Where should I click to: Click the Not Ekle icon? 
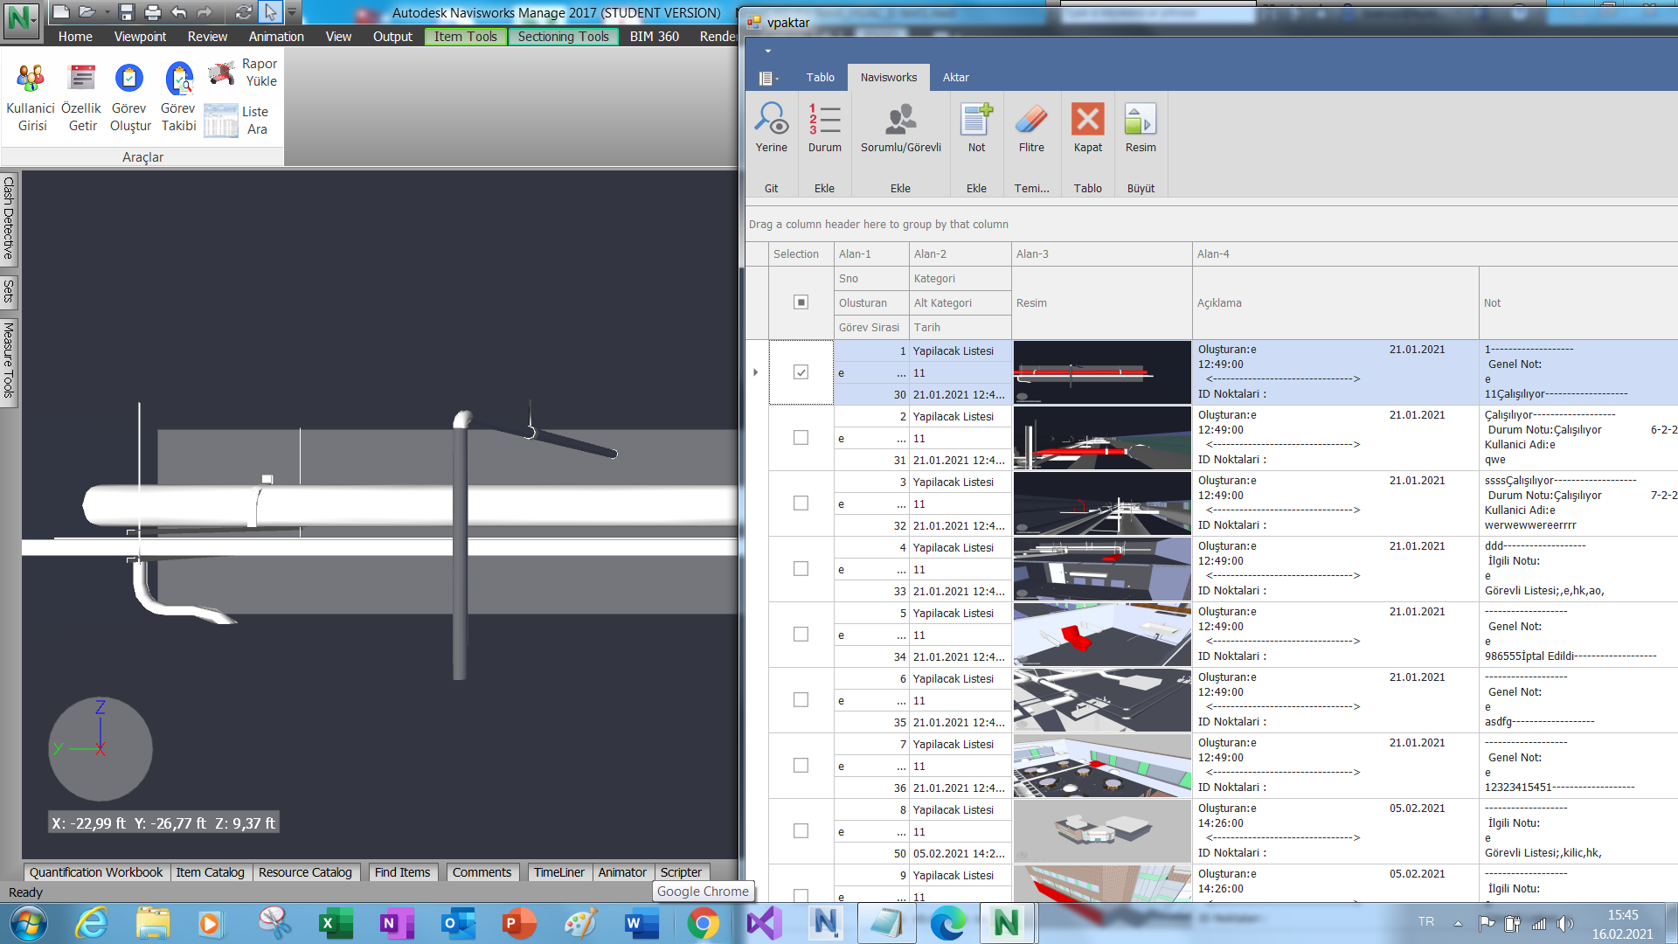point(976,119)
